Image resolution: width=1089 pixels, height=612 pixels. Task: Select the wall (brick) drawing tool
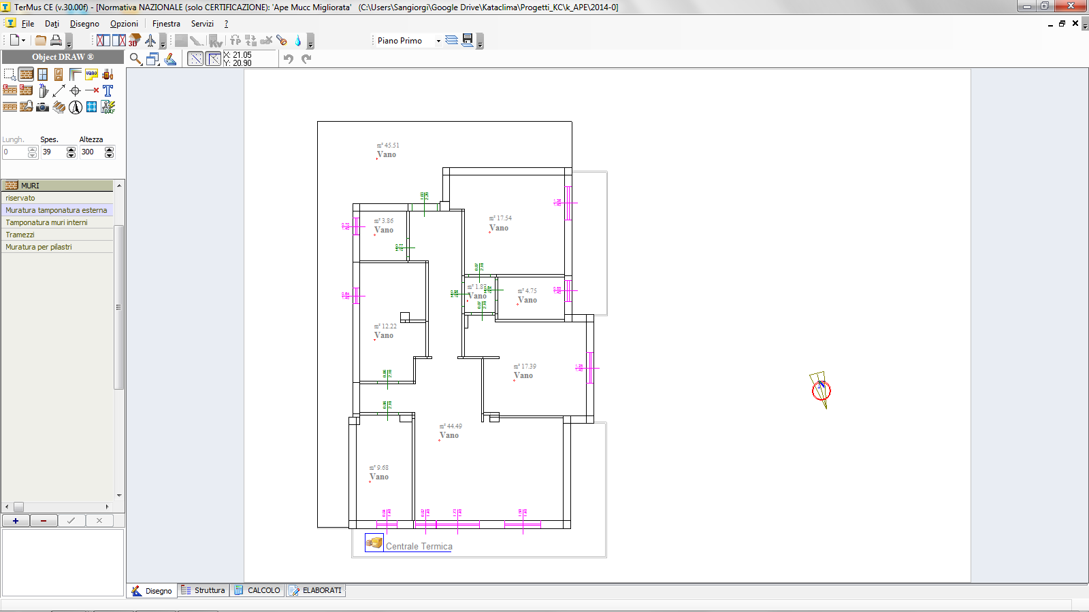[x=26, y=74]
